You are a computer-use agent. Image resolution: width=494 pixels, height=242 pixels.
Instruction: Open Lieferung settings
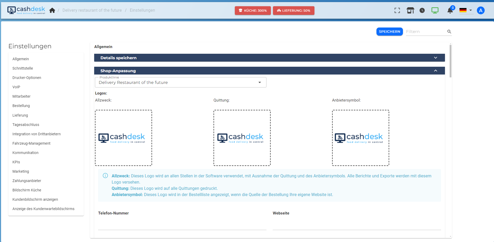(x=20, y=115)
